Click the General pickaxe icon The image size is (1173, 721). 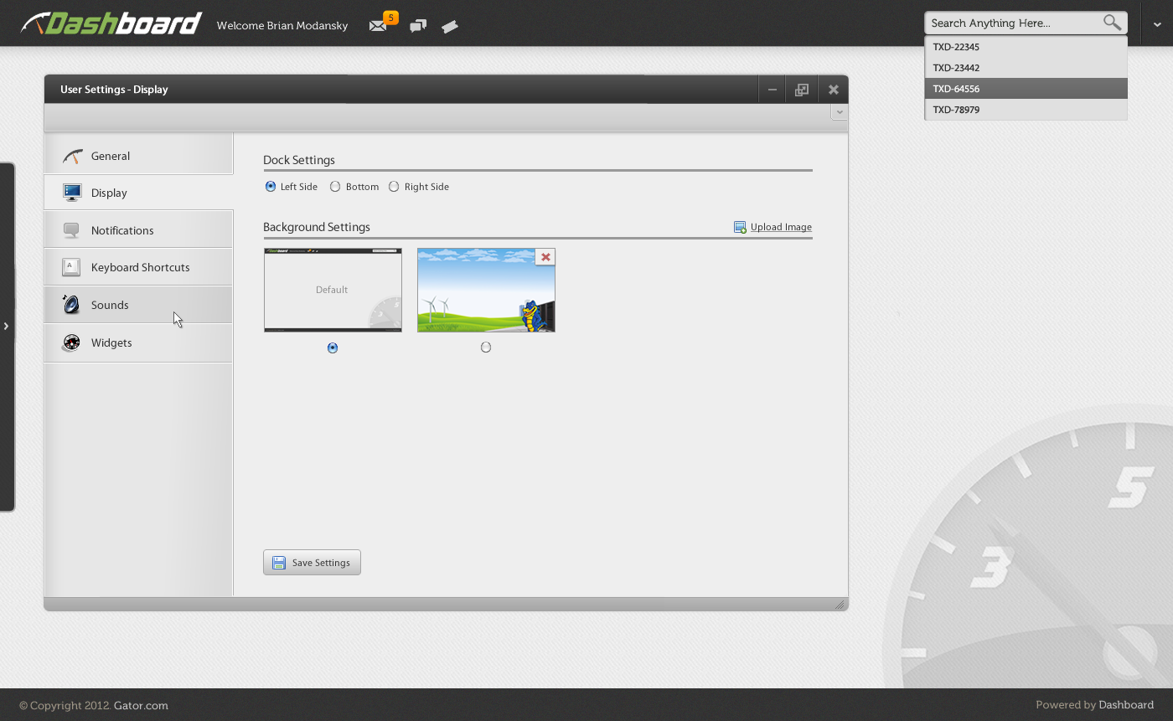(x=72, y=156)
